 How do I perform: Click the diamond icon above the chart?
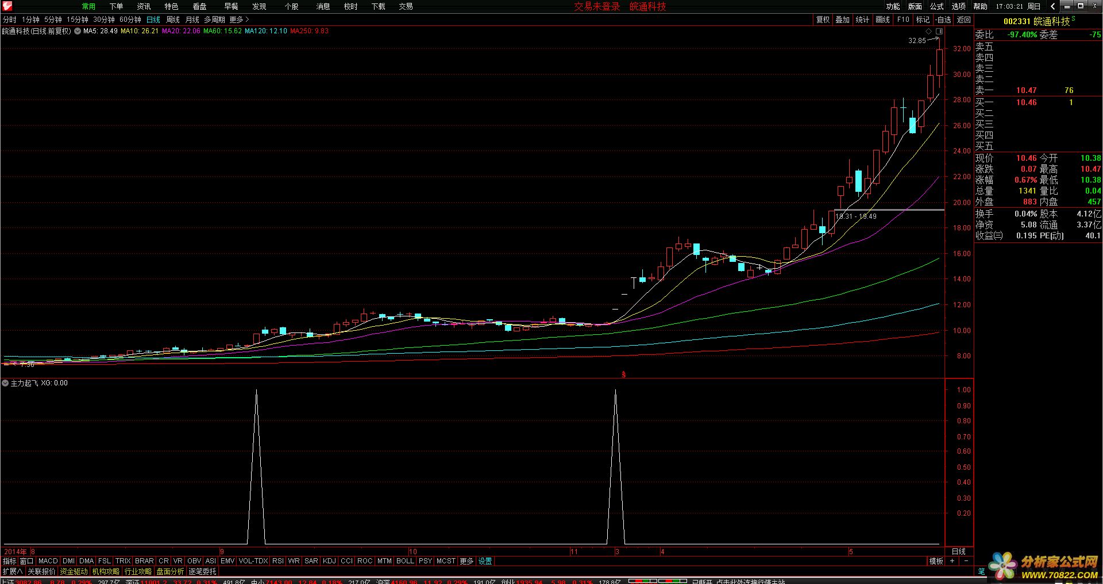(929, 31)
